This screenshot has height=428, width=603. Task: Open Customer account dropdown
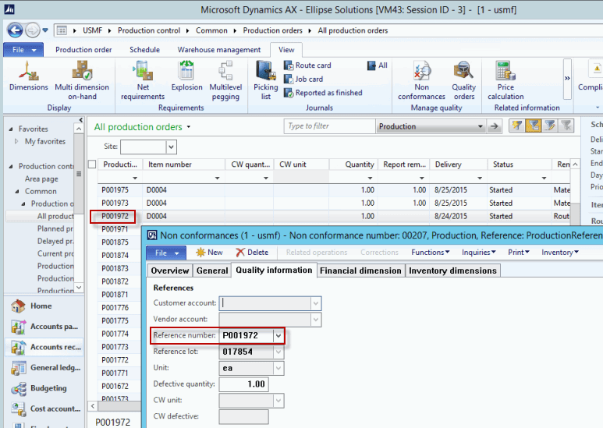click(x=316, y=303)
